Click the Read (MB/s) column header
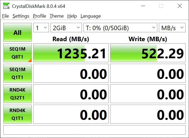The image size is (189, 138). pos(71,39)
